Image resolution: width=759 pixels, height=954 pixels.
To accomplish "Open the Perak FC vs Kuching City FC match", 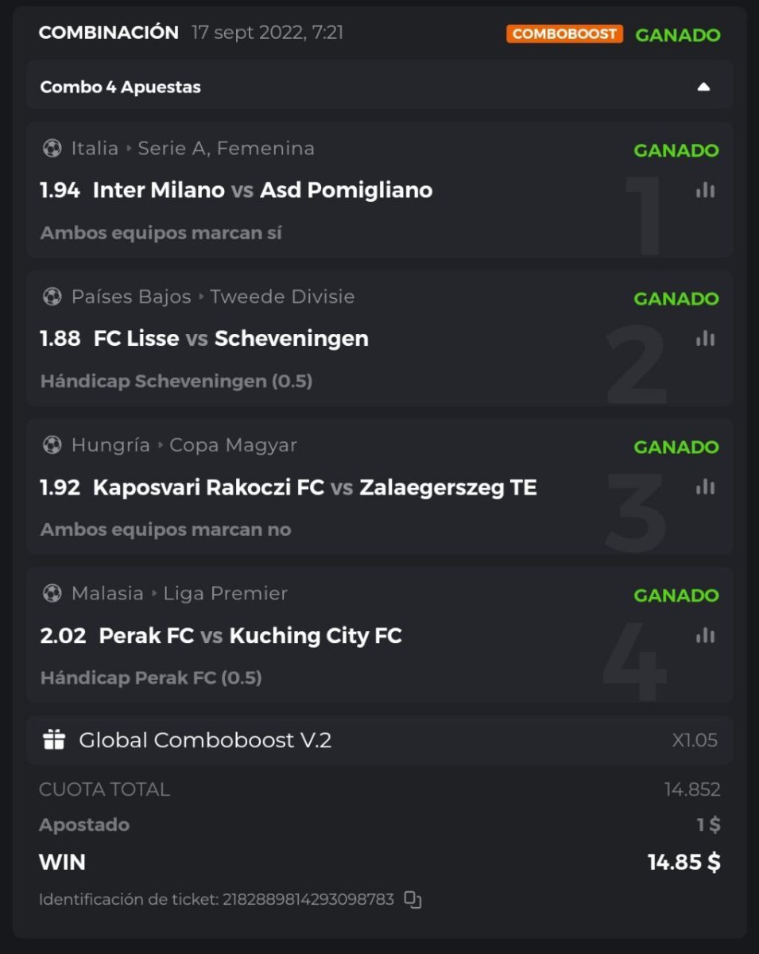I will coord(250,636).
